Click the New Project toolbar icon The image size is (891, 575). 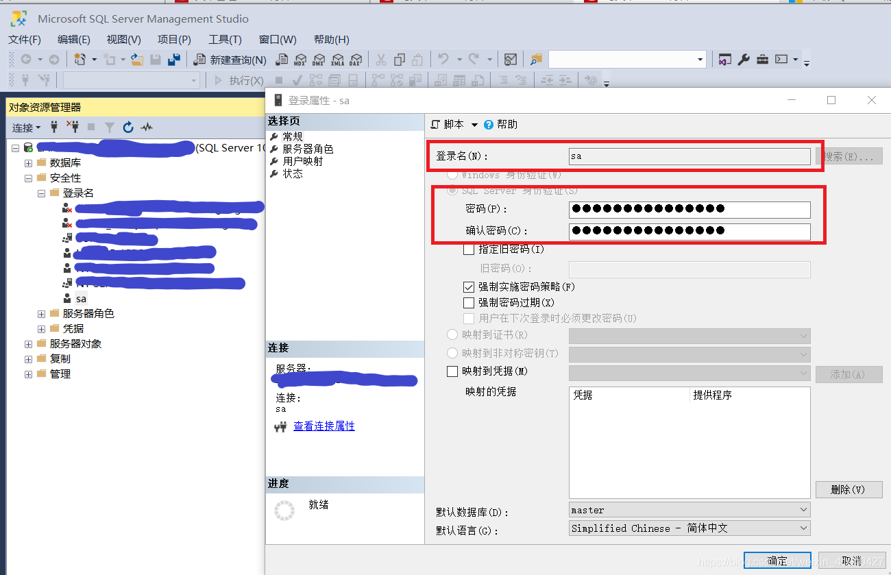pos(80,60)
